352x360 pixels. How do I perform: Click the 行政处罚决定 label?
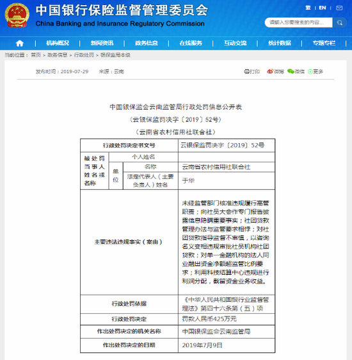coord(129,319)
